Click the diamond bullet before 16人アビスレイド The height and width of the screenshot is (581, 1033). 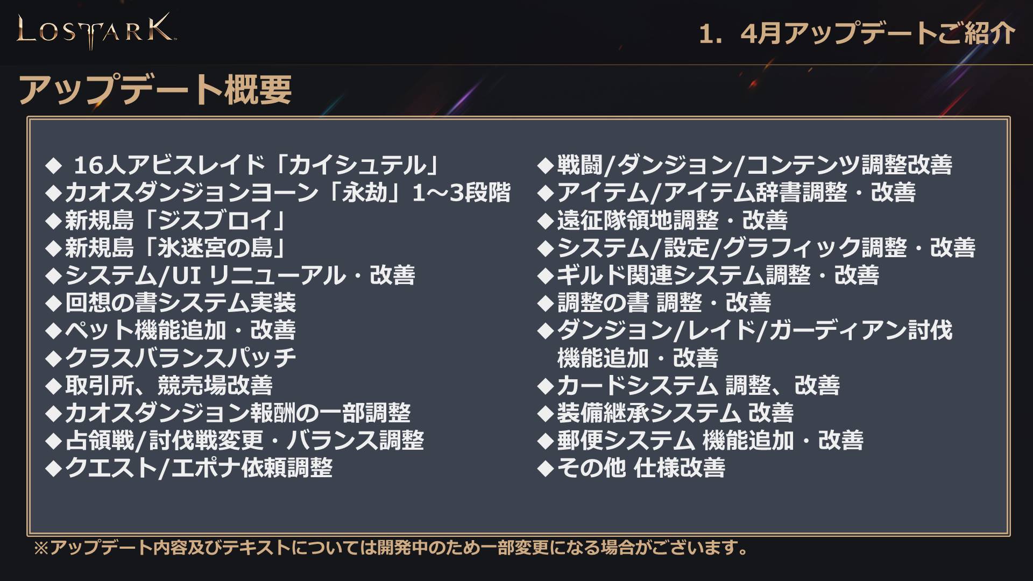(54, 166)
